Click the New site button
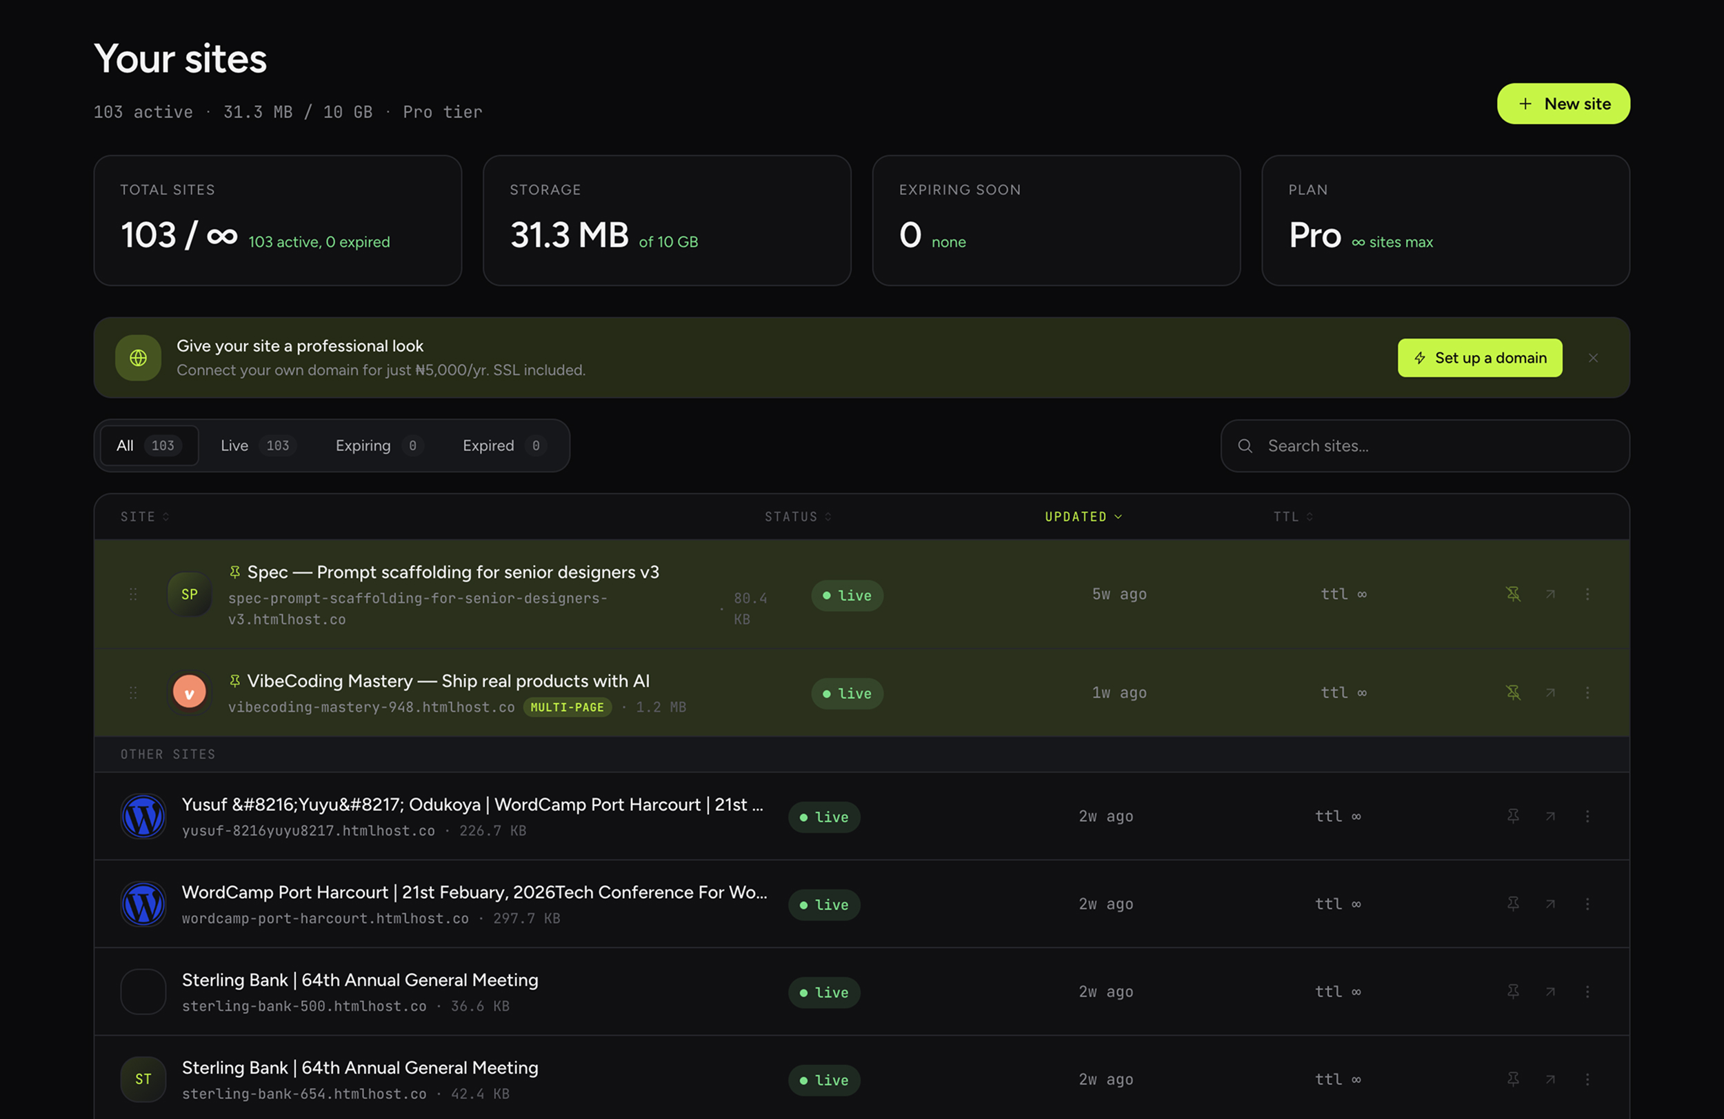Screen dimensions: 1724x1119 tap(1563, 103)
